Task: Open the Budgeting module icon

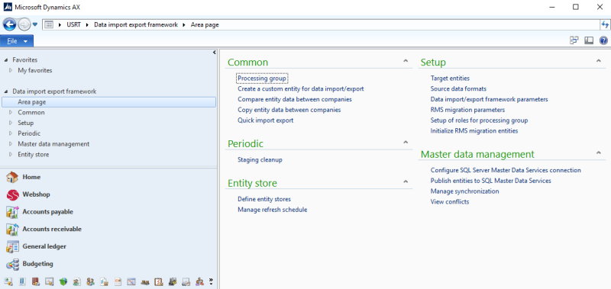Action: (12, 264)
